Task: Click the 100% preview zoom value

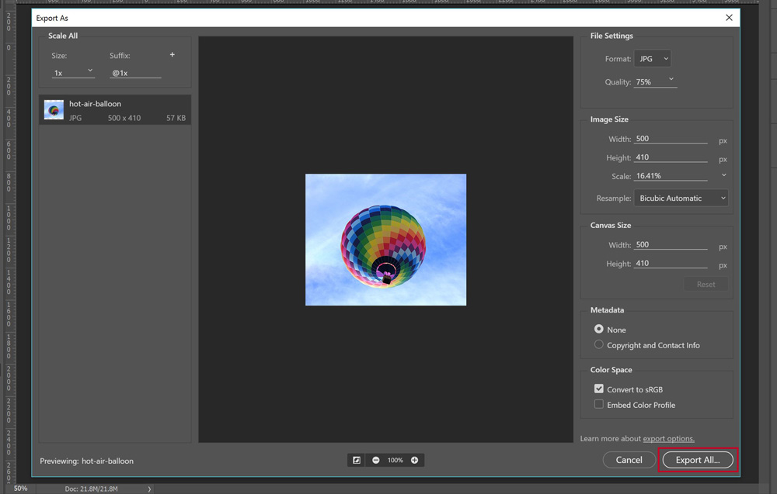Action: click(395, 461)
